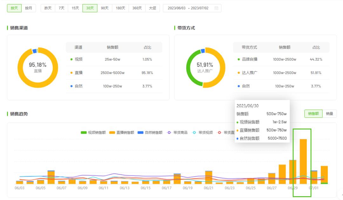This screenshot has height=200, width=343.
Task: Select the 昨天 shortcut
Action: (x=48, y=8)
